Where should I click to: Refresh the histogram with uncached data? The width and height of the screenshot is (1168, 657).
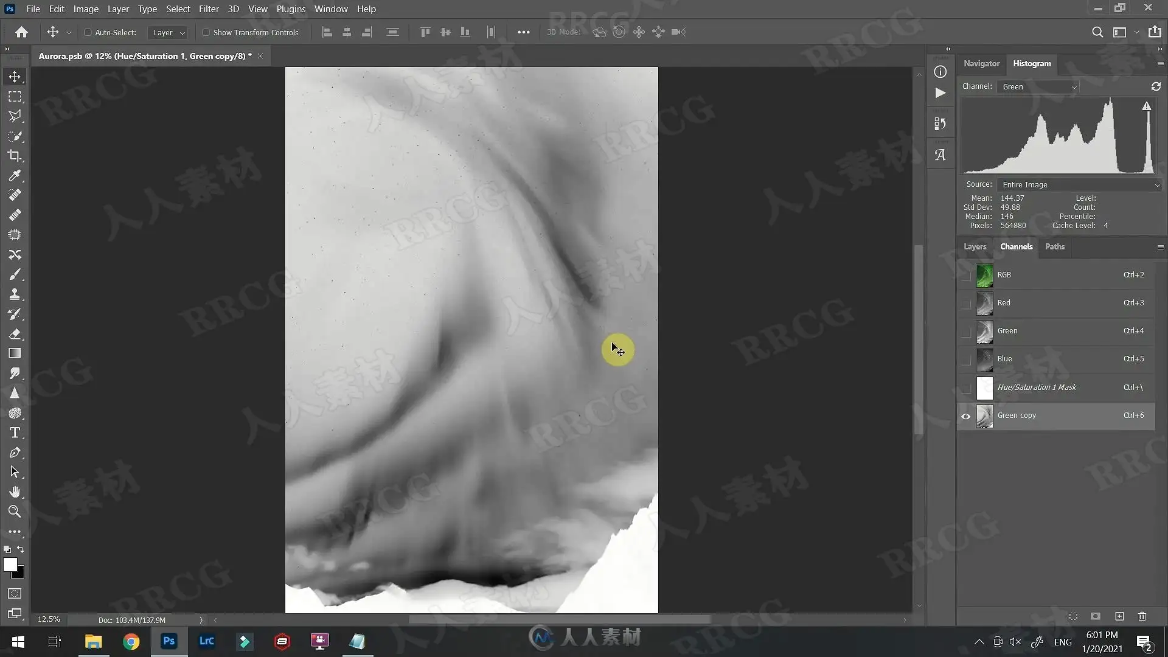(1156, 86)
